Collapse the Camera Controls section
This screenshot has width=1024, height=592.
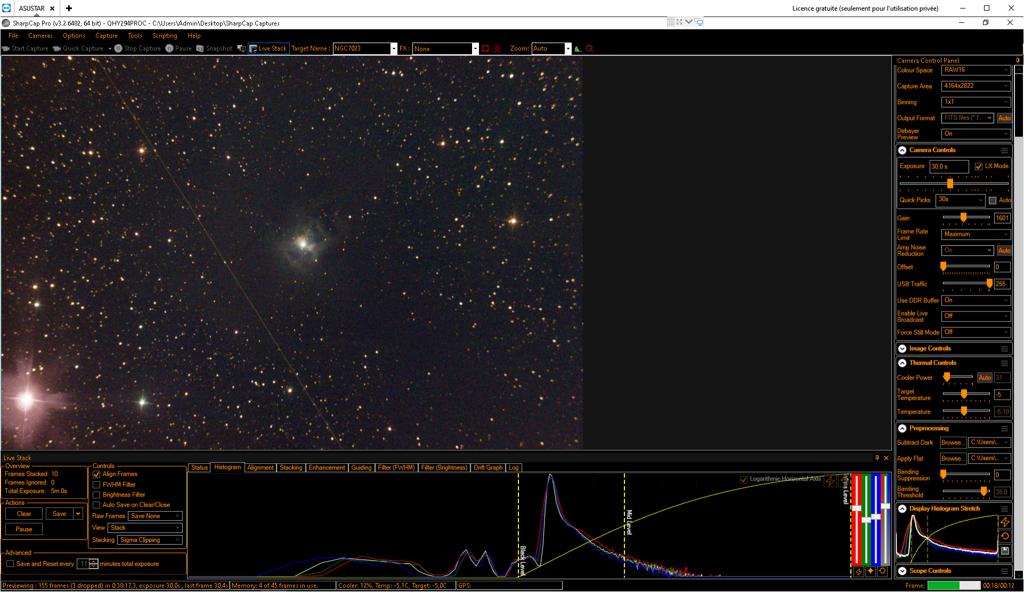tap(902, 151)
